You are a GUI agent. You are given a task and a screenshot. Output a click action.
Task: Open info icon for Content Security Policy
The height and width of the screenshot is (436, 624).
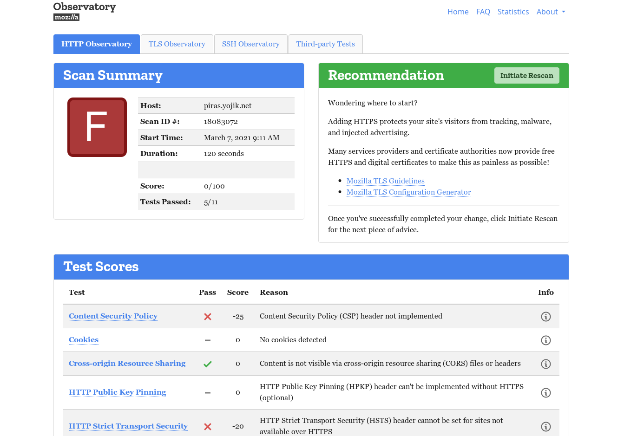545,317
